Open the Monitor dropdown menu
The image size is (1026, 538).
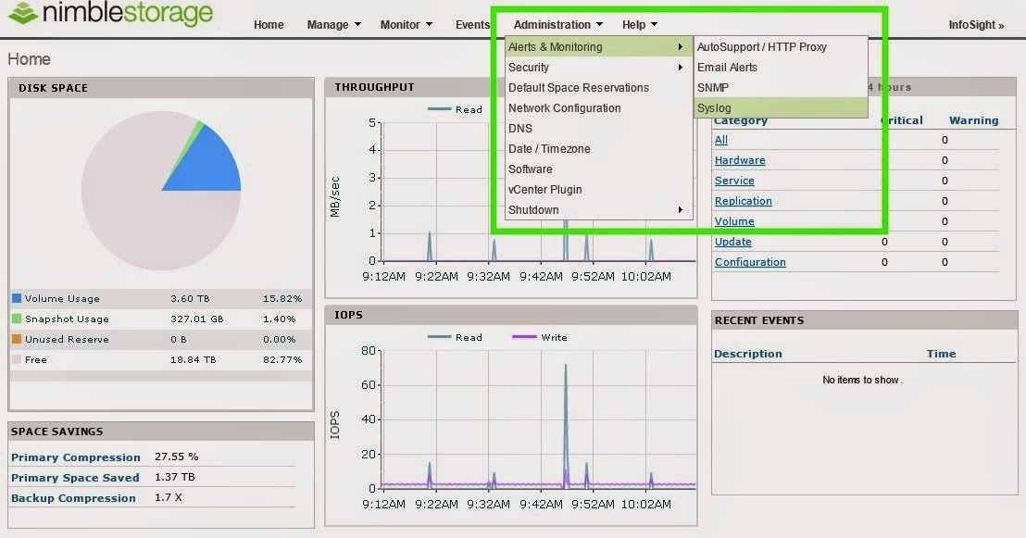(407, 25)
